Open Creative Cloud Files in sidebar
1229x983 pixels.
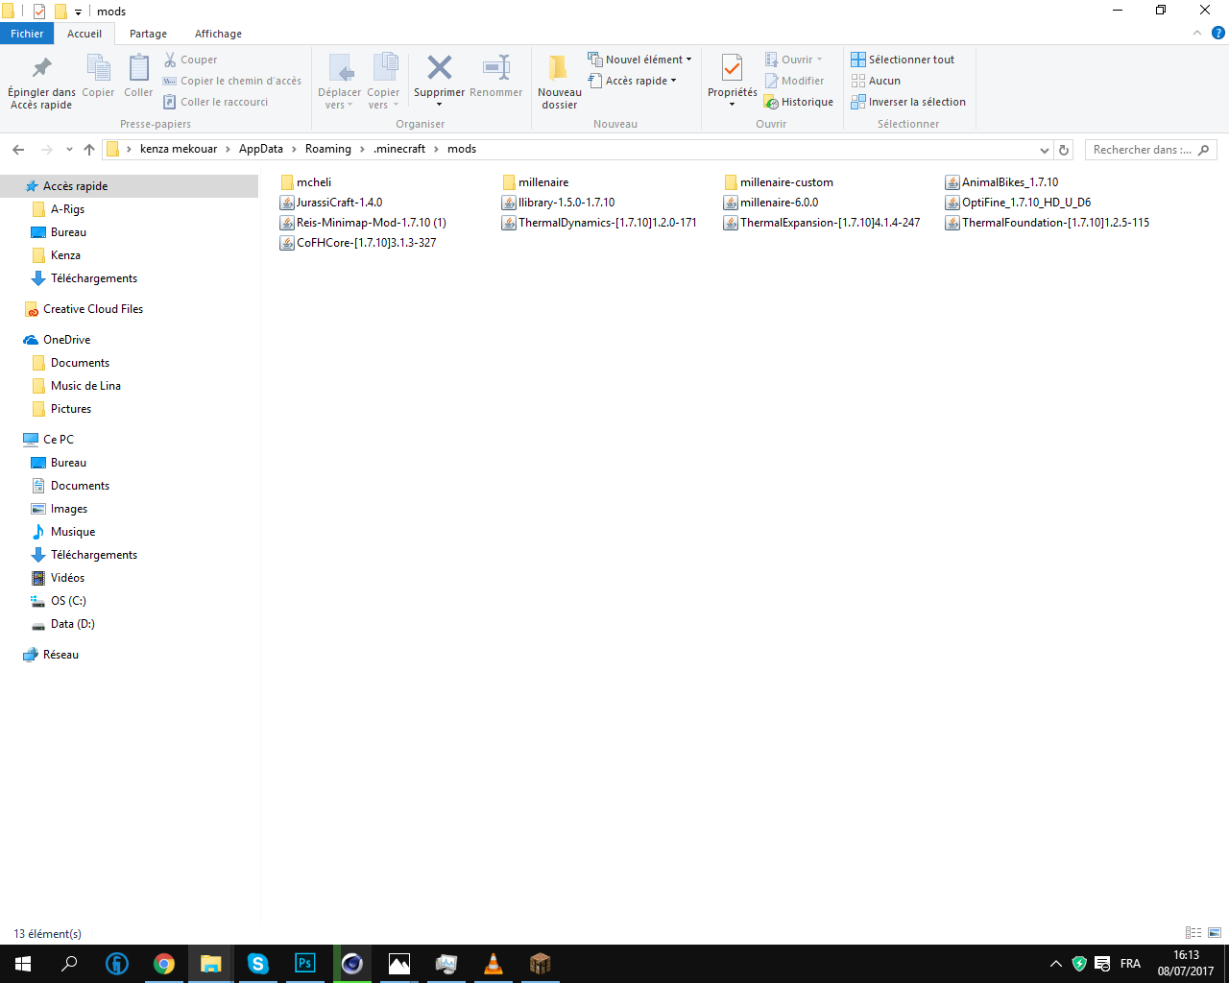(x=92, y=309)
